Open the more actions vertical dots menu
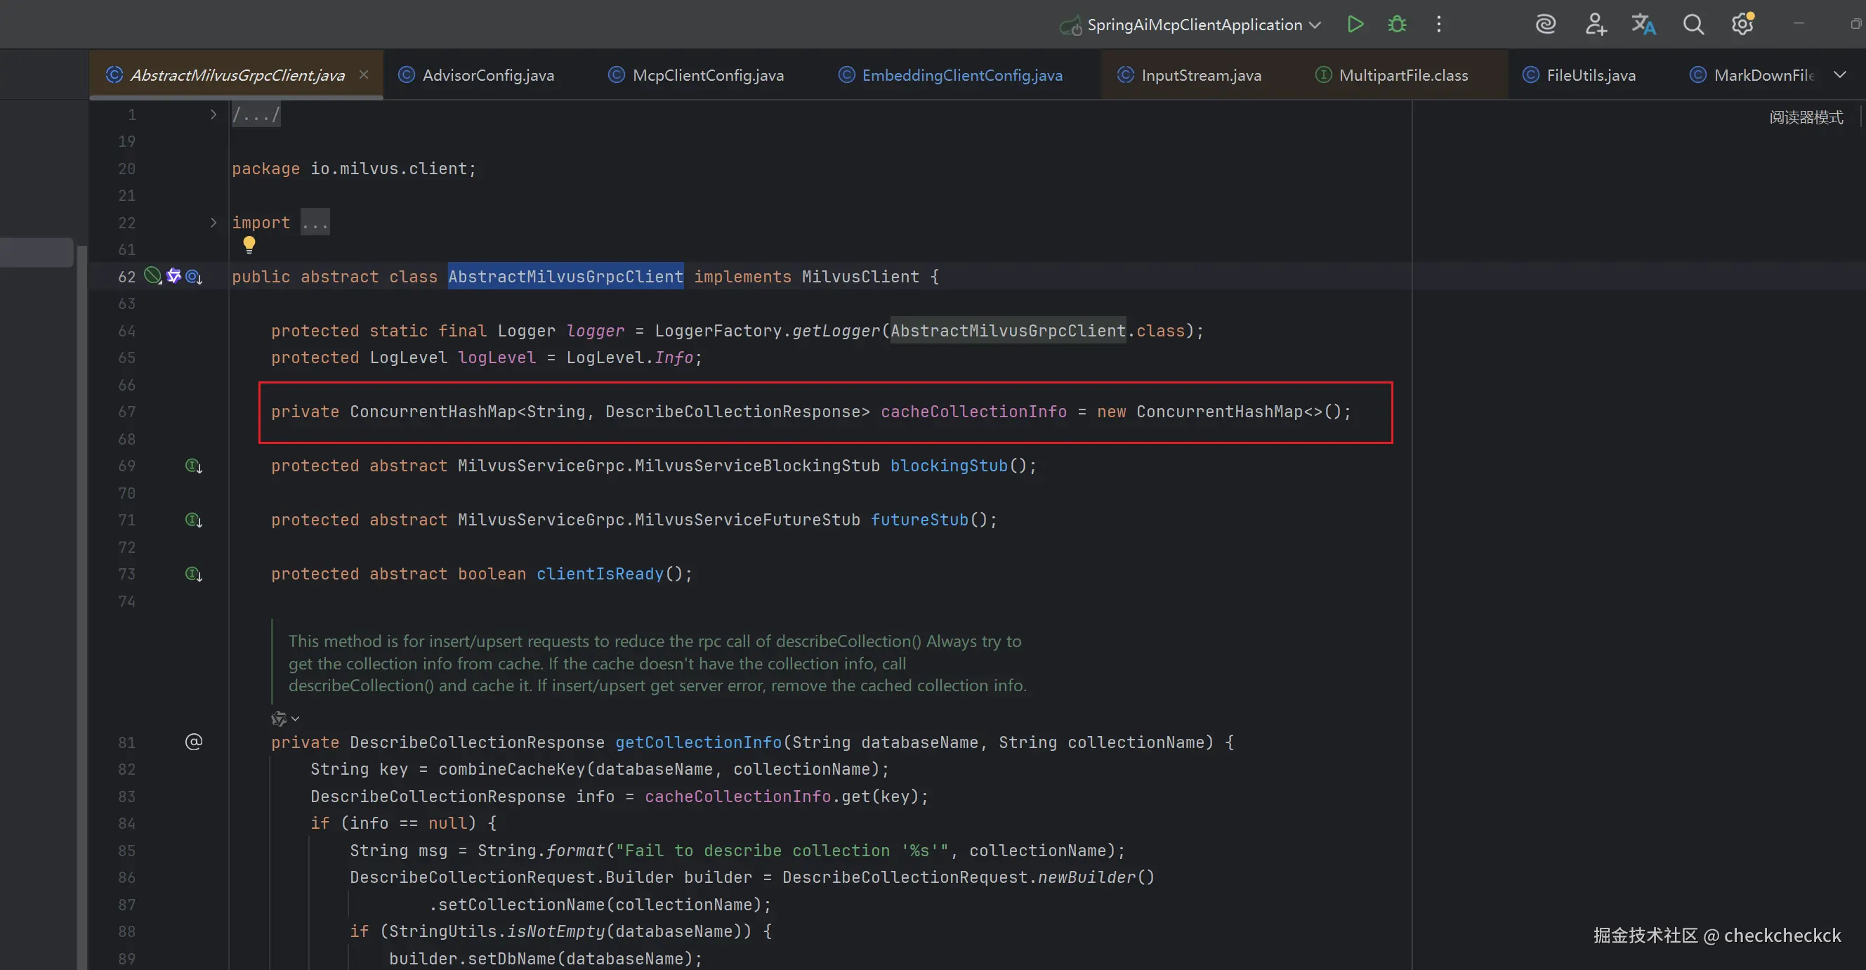The width and height of the screenshot is (1866, 970). [1438, 25]
